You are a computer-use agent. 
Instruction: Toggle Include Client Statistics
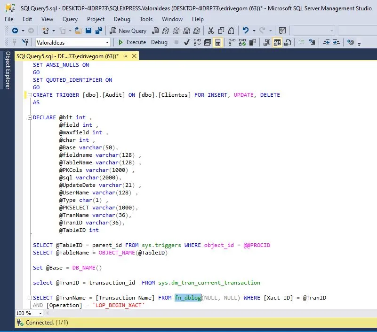(x=253, y=42)
